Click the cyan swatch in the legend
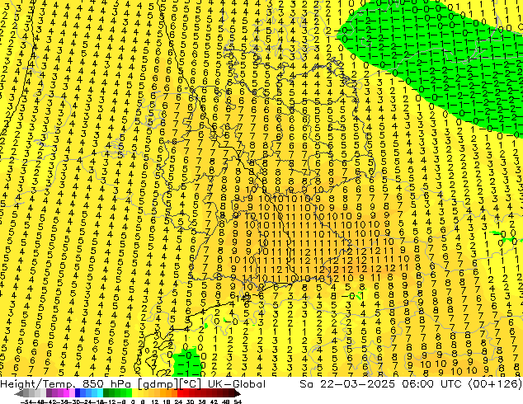Screen dimensions: 523x404 point(100,393)
